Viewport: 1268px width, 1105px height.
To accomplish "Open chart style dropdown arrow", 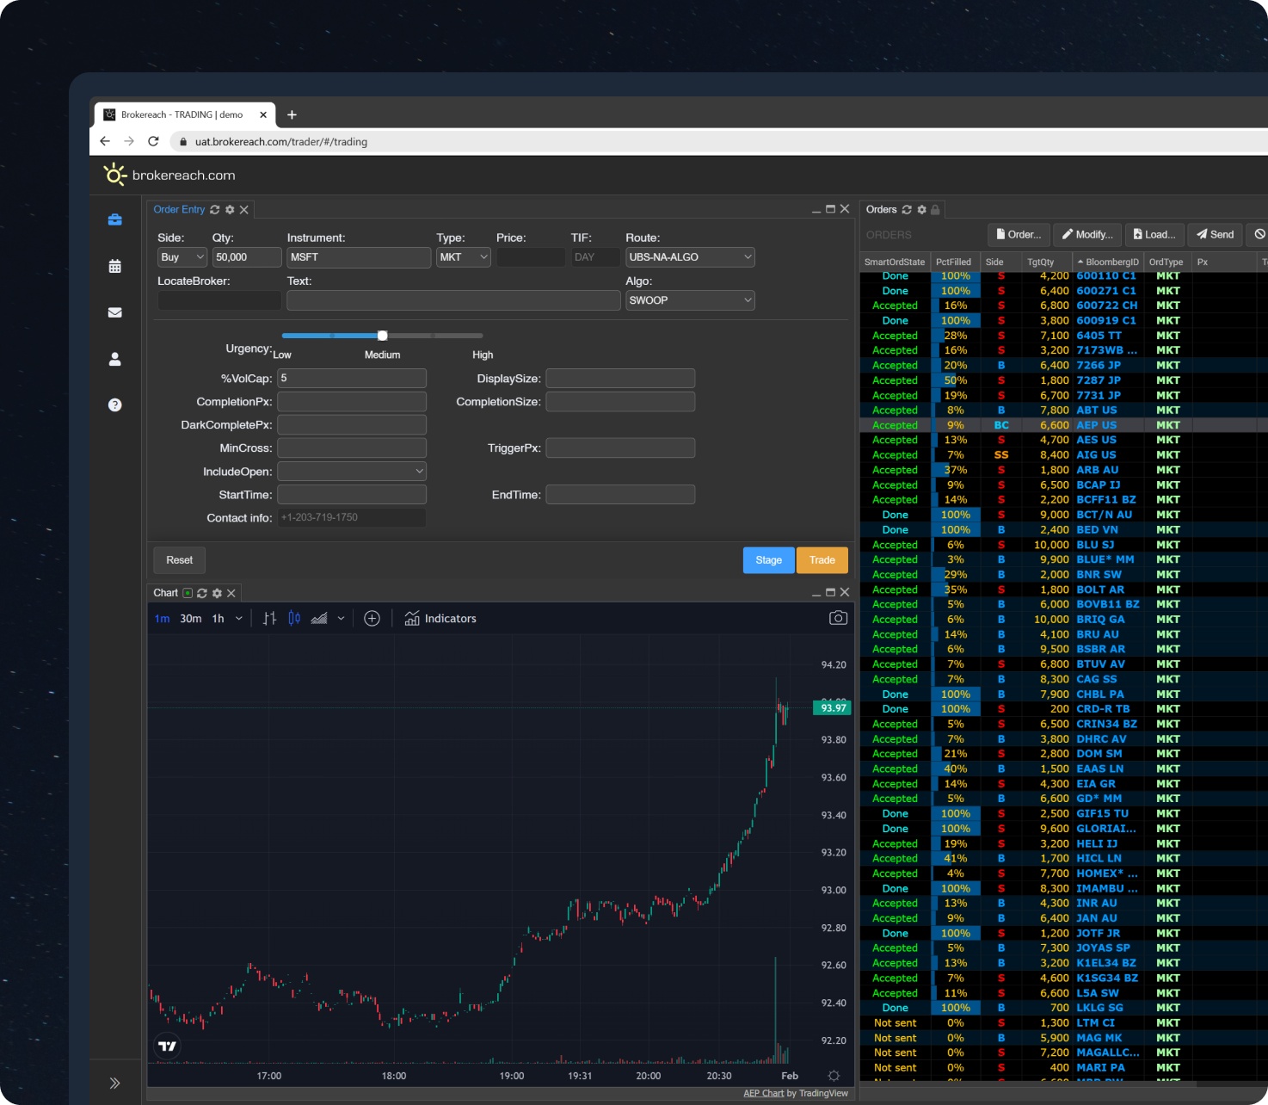I will click(x=342, y=619).
